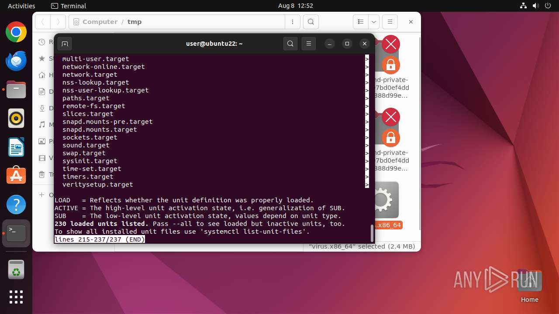Image resolution: width=559 pixels, height=314 pixels.
Task: Click the pager status line (END)
Action: (x=100, y=239)
